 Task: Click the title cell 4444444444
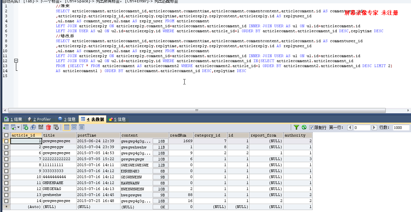tap(59, 177)
